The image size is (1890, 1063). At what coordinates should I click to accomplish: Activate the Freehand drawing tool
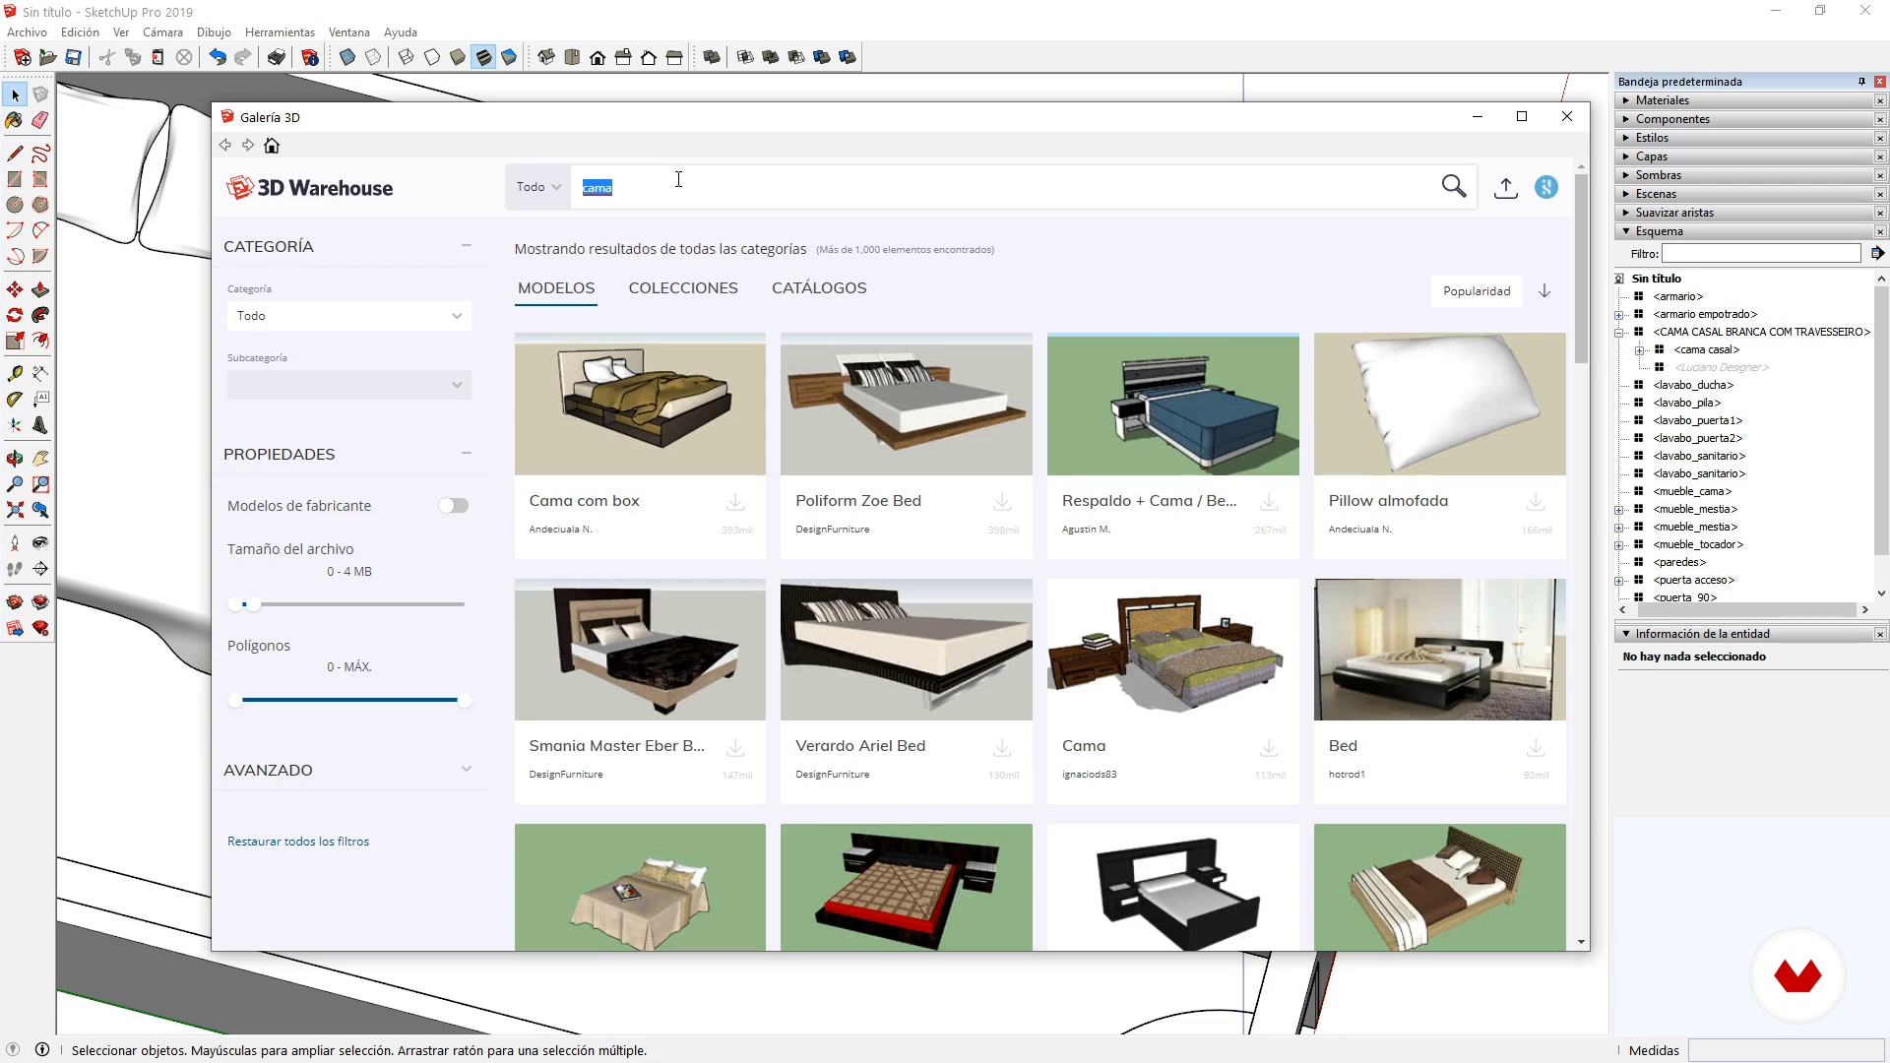pos(40,154)
